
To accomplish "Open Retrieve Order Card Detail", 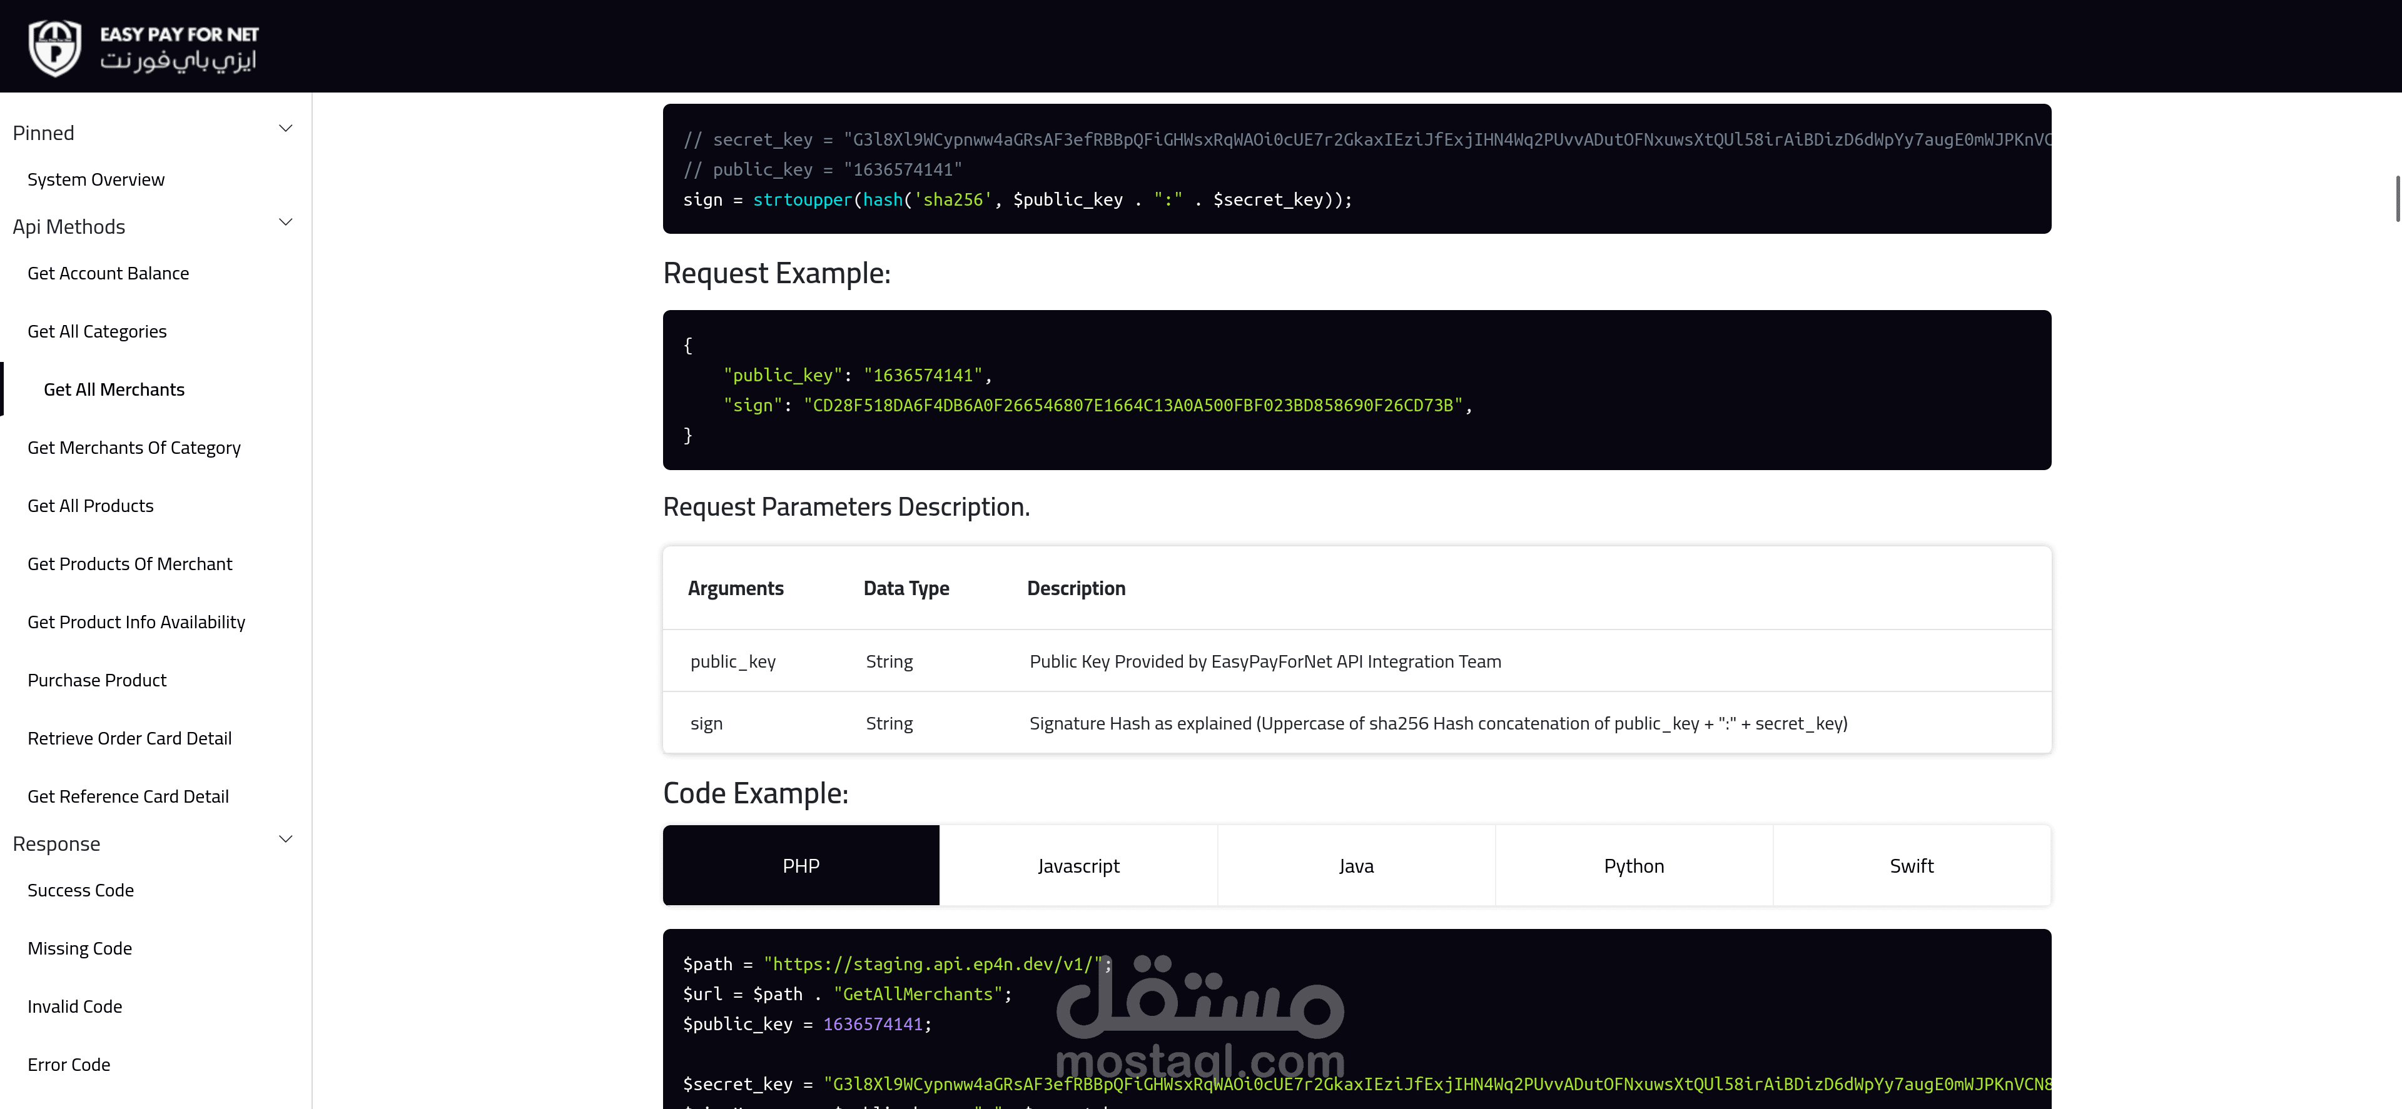I will pos(129,739).
